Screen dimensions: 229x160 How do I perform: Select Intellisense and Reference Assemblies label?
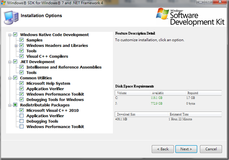pyautogui.click(x=64, y=67)
